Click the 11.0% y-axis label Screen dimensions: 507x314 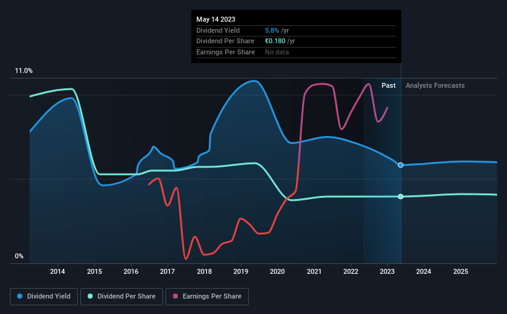23,71
